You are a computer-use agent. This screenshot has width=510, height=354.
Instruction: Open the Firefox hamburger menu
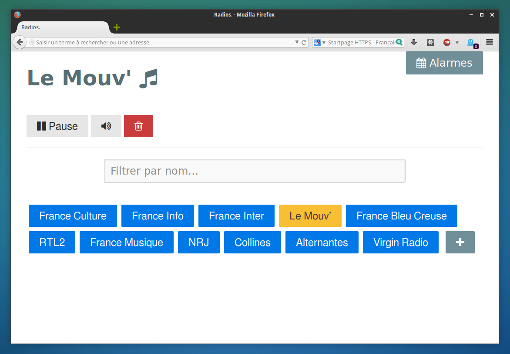point(490,42)
